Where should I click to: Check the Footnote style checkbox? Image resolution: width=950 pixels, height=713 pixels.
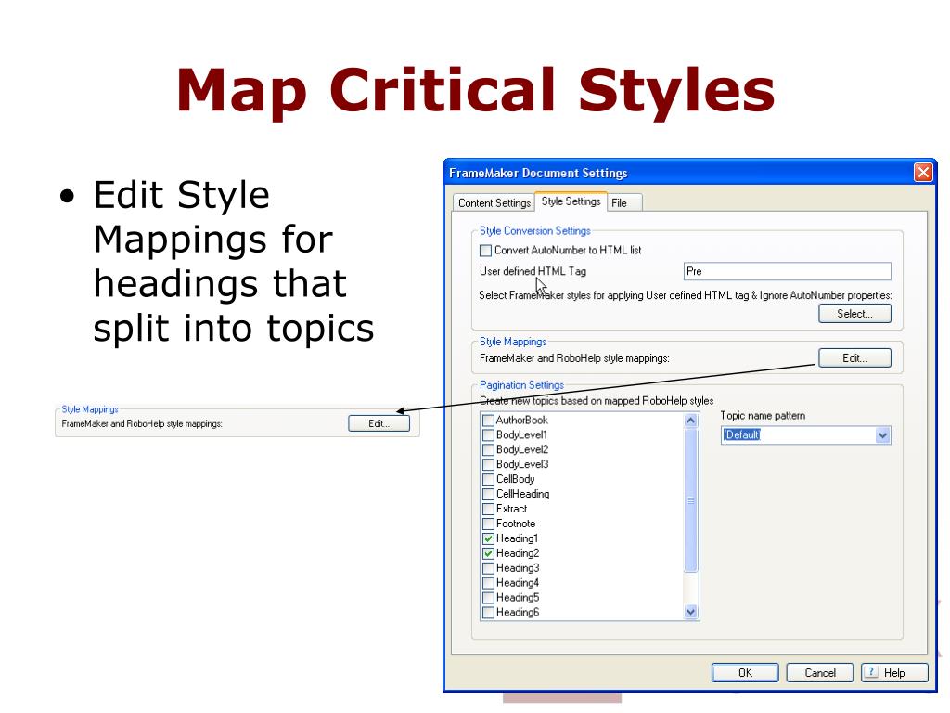click(x=488, y=524)
